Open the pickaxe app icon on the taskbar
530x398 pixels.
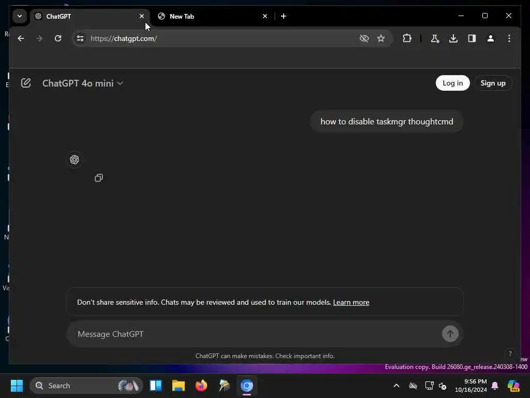coord(224,386)
